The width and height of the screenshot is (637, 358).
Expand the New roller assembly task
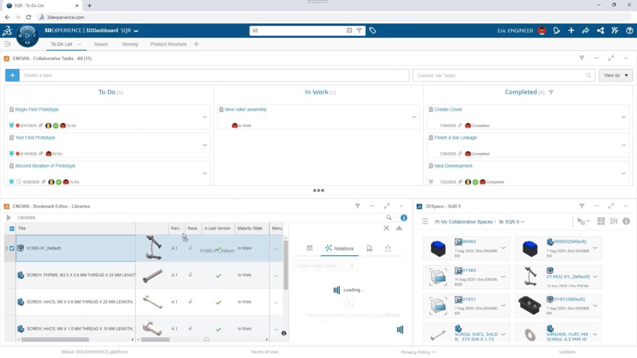(415, 117)
